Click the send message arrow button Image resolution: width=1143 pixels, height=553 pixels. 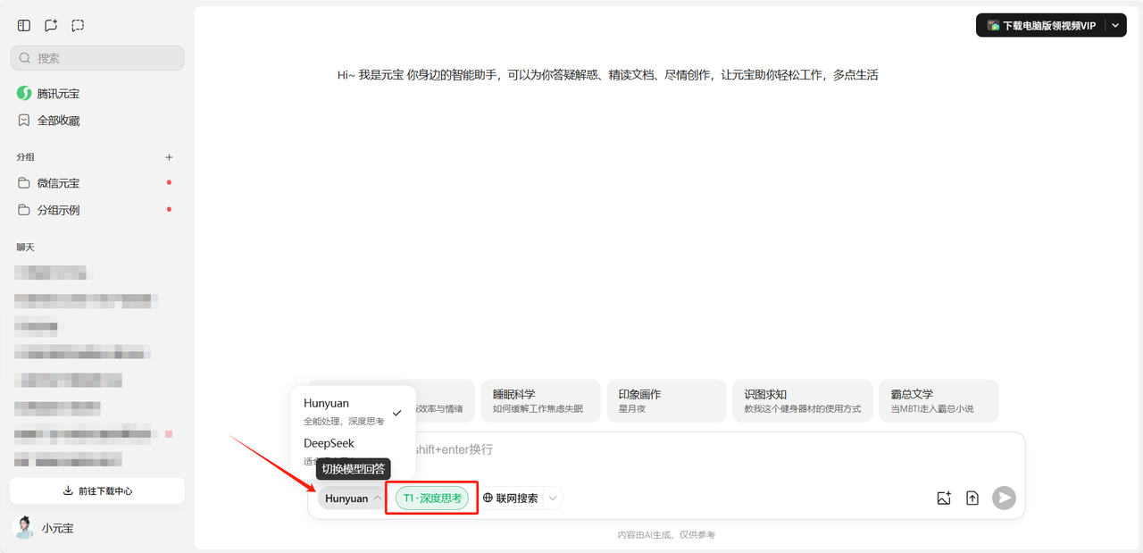point(1005,499)
